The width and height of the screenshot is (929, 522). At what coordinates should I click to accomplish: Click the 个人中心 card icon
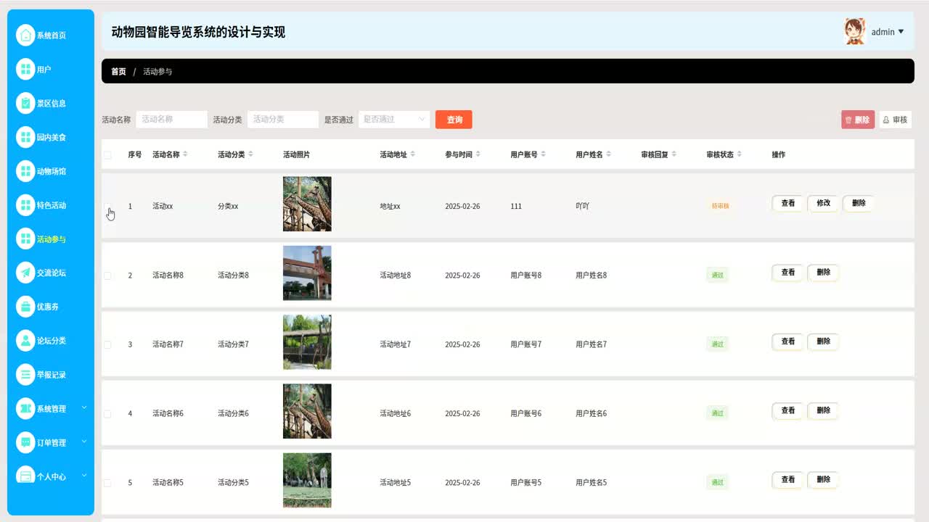(x=25, y=476)
